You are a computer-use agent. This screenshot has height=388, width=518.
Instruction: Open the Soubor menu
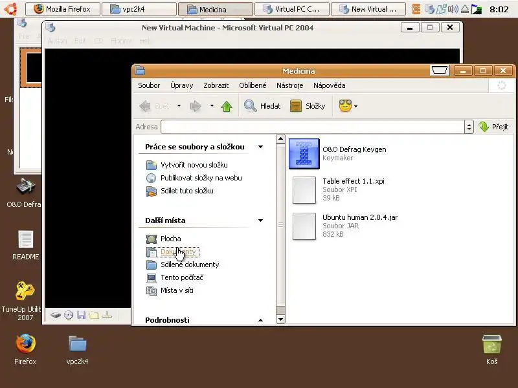click(149, 85)
